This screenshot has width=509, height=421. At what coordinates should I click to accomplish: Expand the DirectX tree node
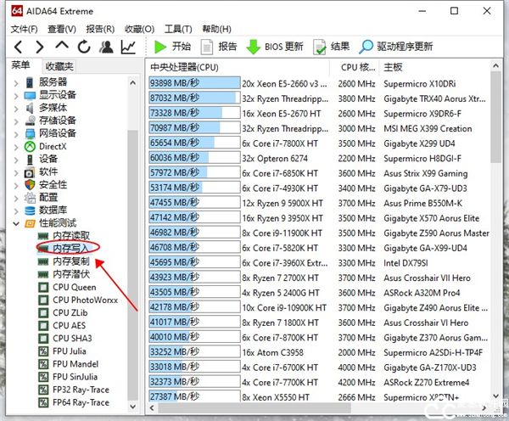click(16, 147)
